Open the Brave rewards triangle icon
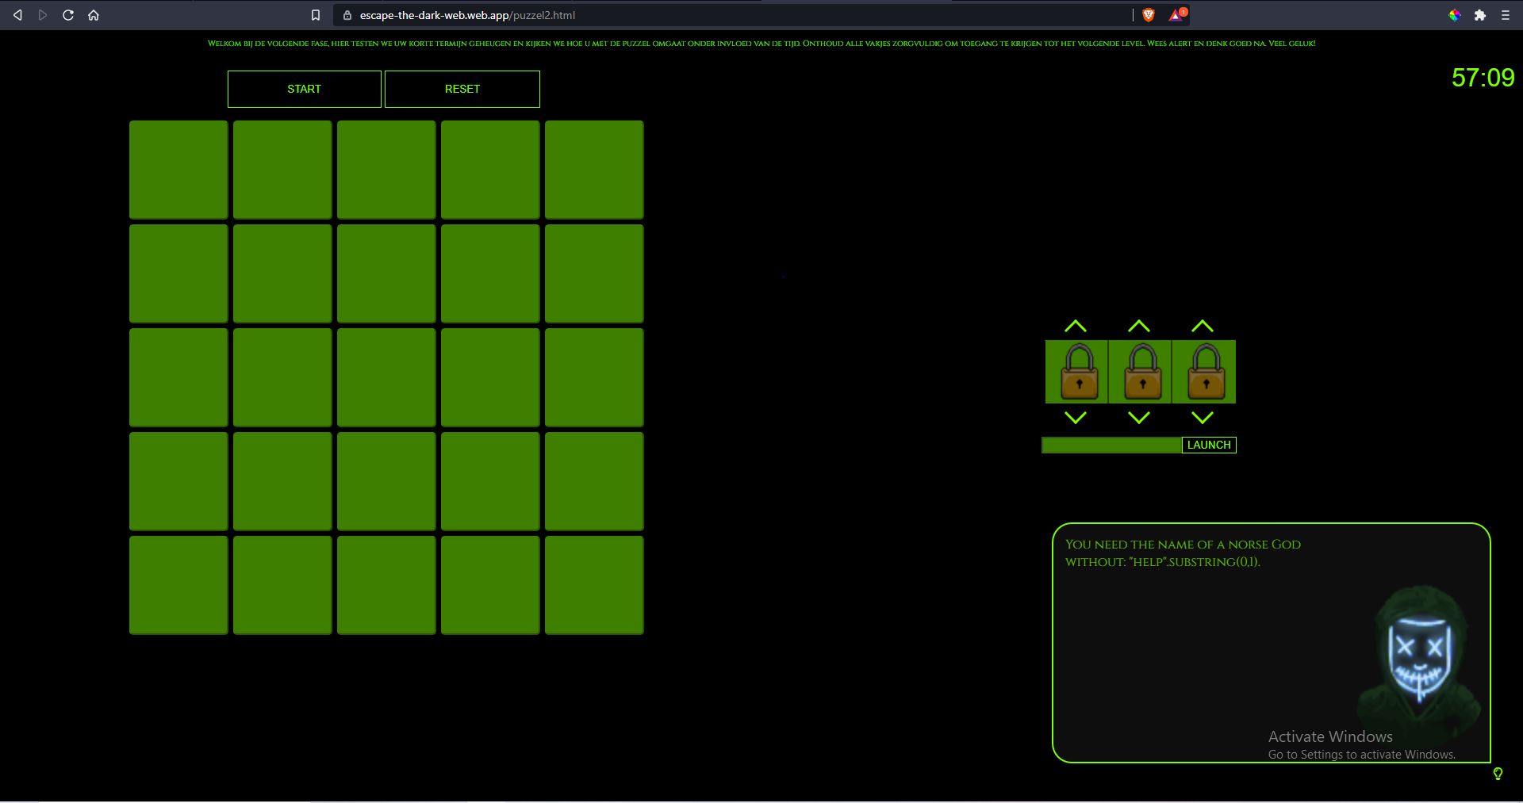Screen dimensions: 1523x803 coord(1177,14)
